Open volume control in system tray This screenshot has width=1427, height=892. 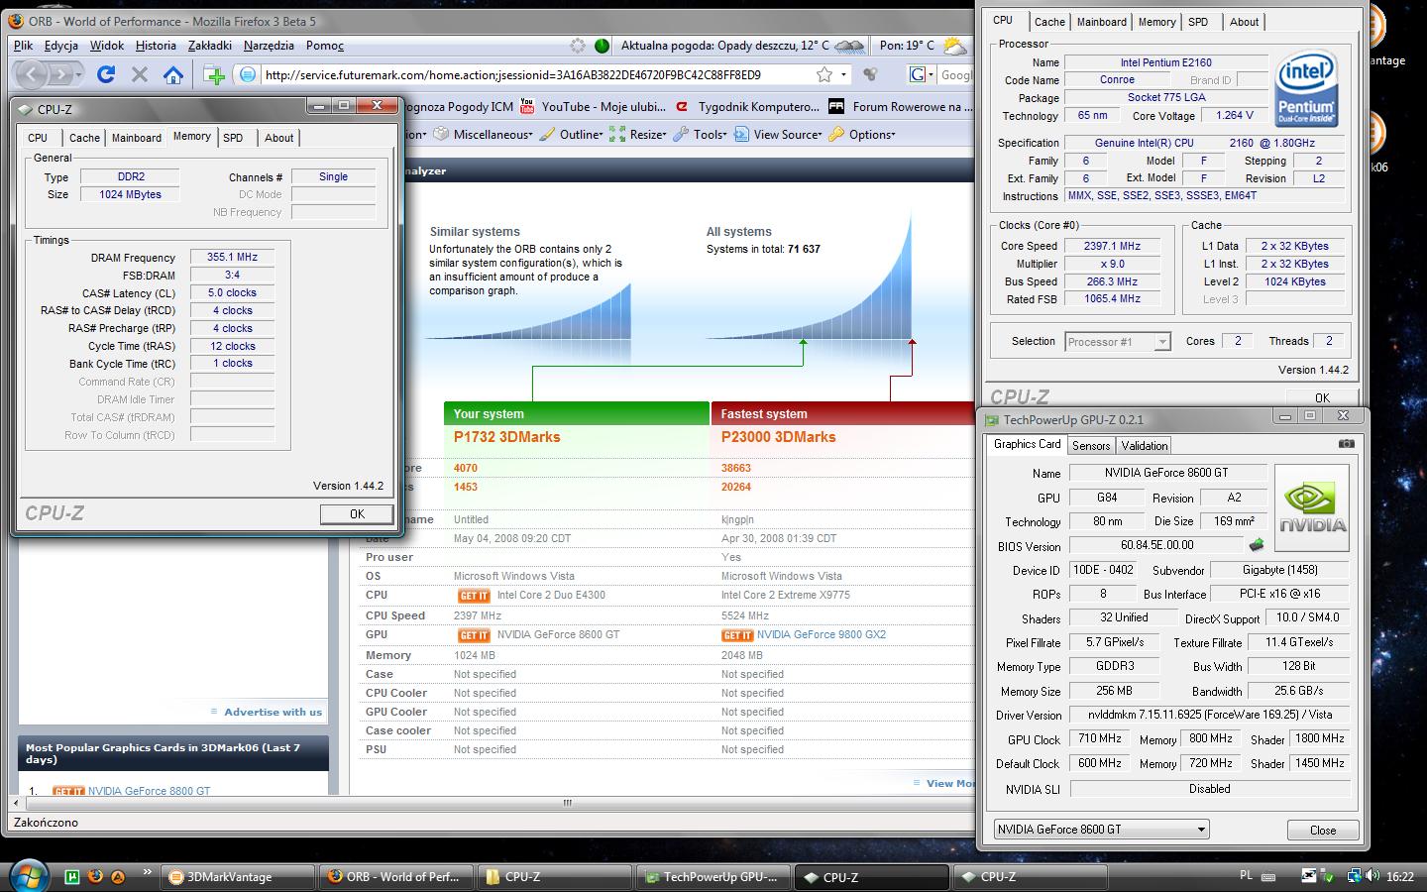point(1372,876)
